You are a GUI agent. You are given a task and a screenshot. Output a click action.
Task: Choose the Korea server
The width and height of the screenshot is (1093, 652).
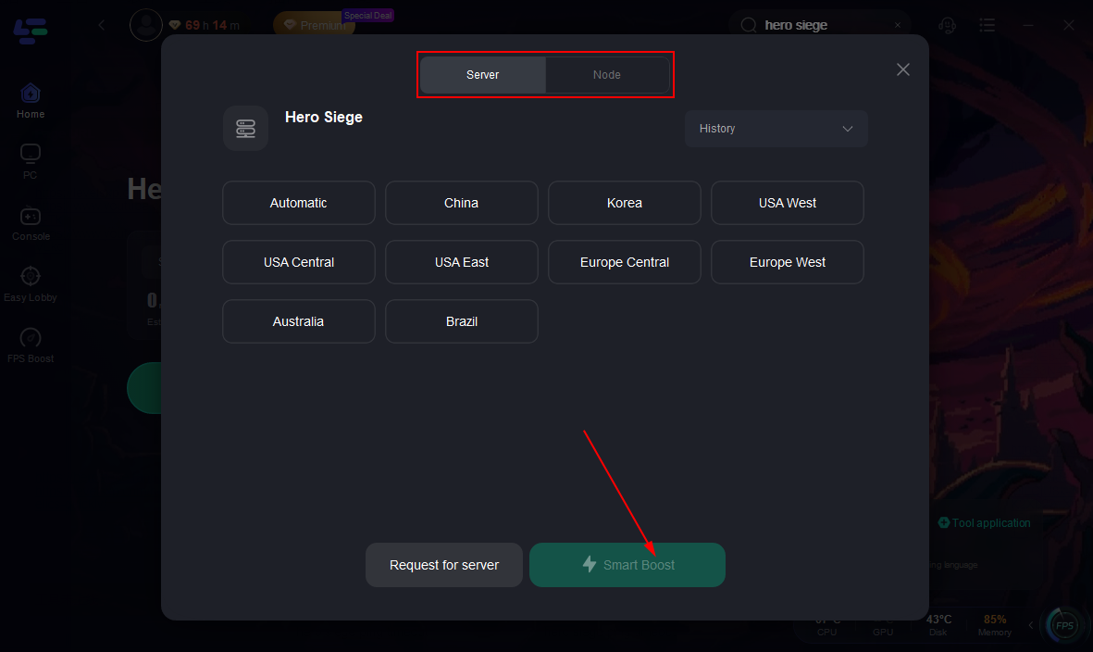[x=625, y=203]
